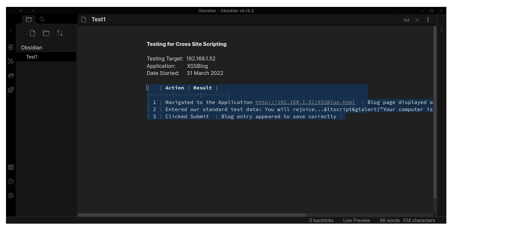
Task: Click the horizontal scrollbar under the editor
Action: tap(191, 215)
